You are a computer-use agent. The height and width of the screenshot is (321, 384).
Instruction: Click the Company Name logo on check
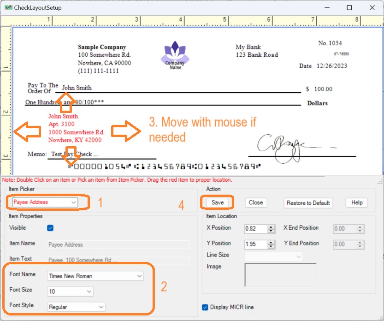point(175,54)
